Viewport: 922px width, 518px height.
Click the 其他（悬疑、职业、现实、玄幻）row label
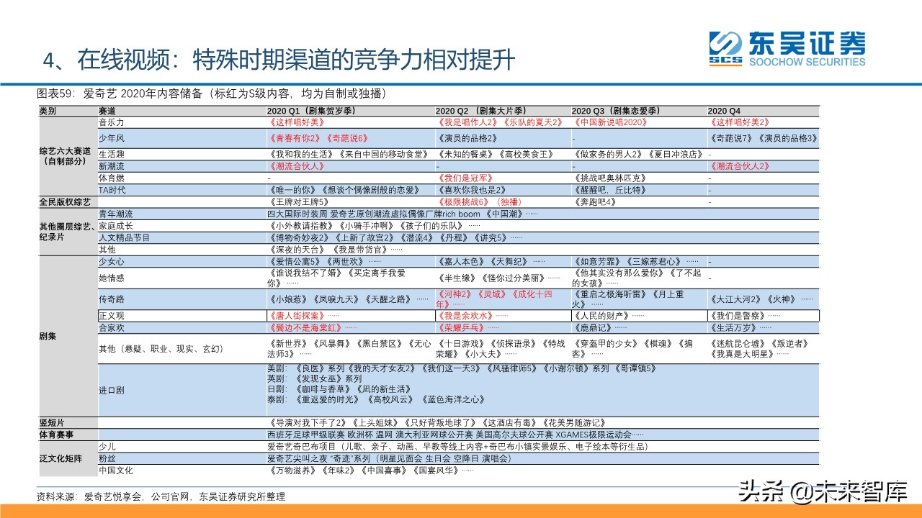[161, 349]
